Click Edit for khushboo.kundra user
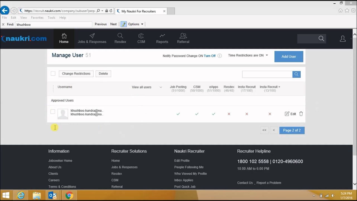Image resolution: width=357 pixels, height=201 pixels. (x=290, y=114)
